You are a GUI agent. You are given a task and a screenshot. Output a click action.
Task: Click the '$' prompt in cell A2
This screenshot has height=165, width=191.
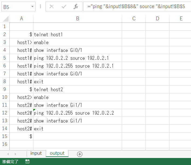coord(31,35)
